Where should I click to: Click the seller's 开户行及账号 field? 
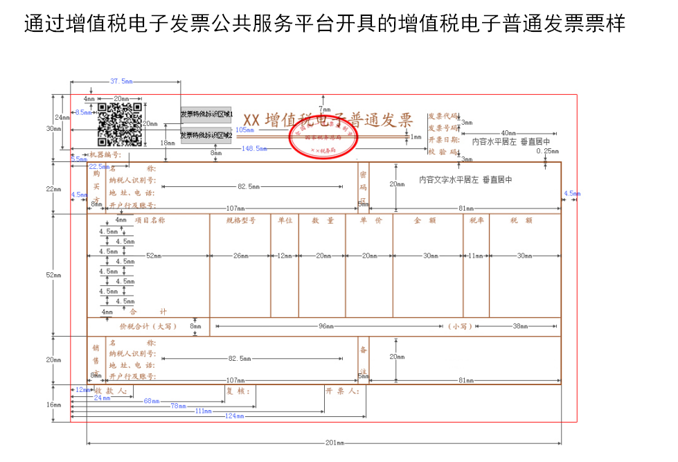[x=132, y=376]
